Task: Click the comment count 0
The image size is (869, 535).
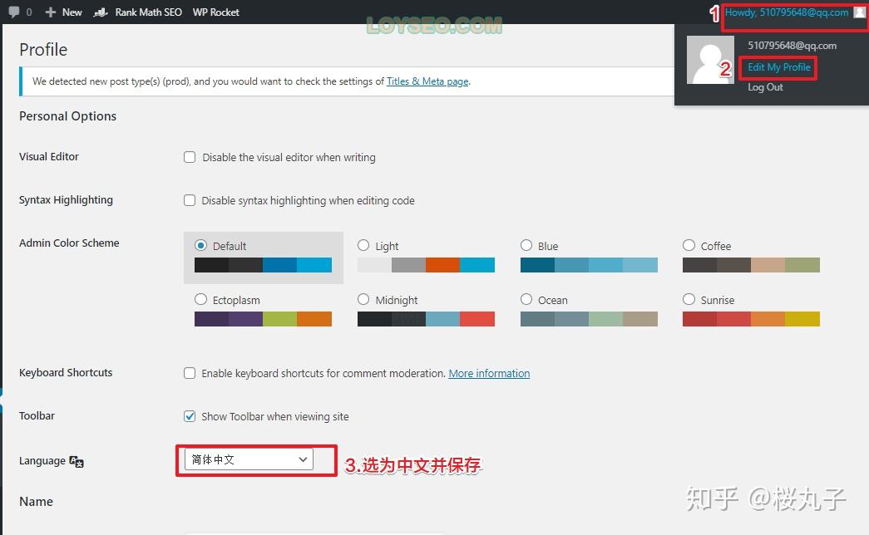Action: point(29,12)
